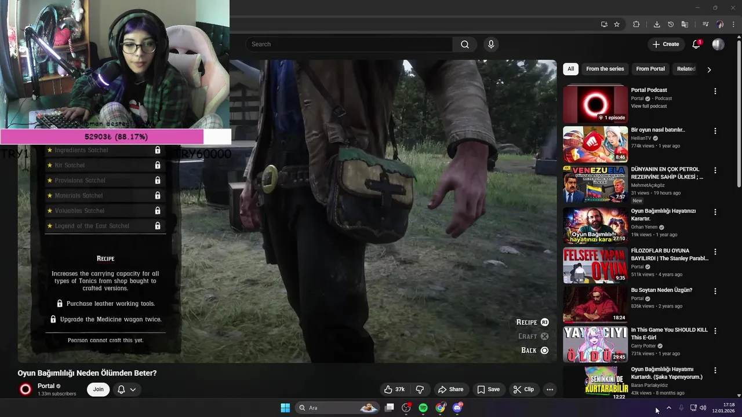This screenshot has width=742, height=417.
Task: Open Chrome downloads icon
Action: pos(657,24)
